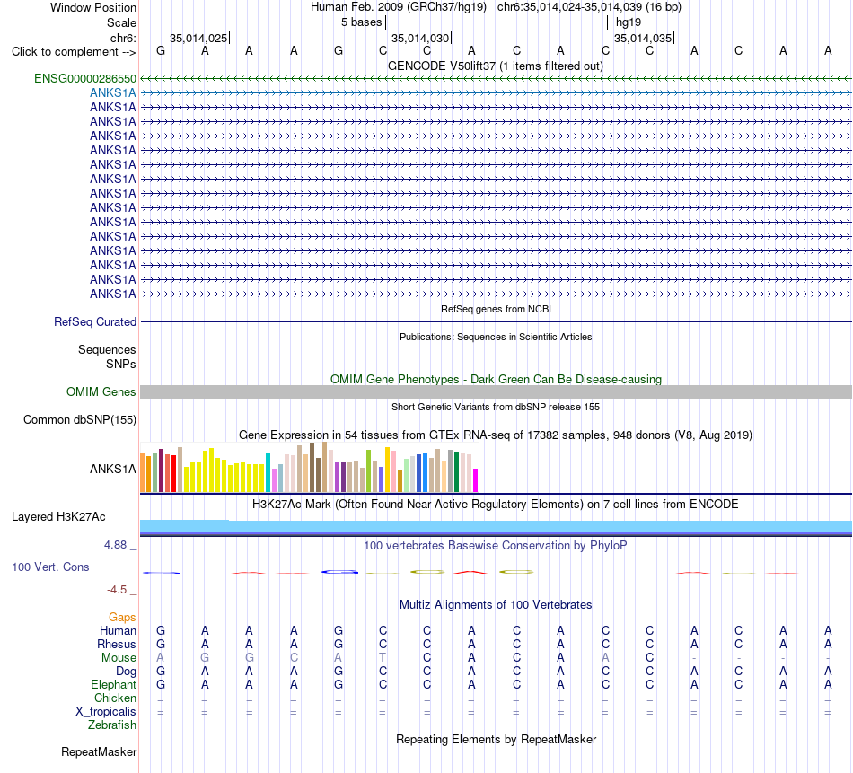
Task: Open the ENSG00000286550 gene label
Action: 85,78
